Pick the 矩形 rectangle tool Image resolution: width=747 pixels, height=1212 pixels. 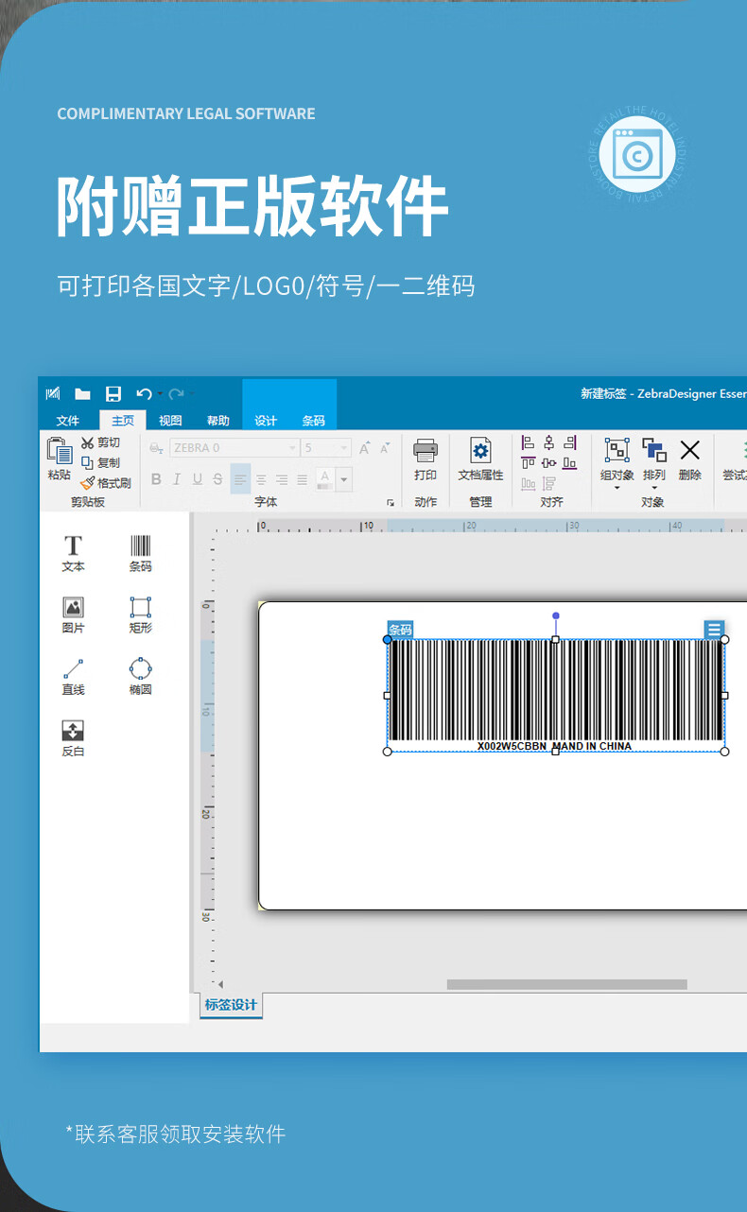(140, 614)
